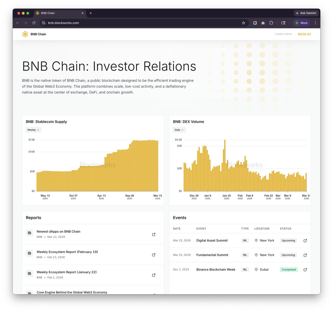Viewport: 333px width, 311px height.
Task: Click the Ask Gemini button
Action: (306, 13)
